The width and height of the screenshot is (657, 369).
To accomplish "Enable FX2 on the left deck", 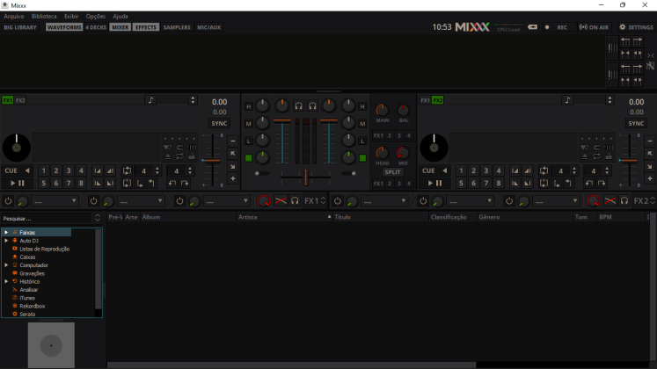I will click(20, 100).
